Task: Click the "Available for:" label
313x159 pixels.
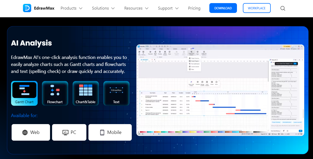Action: pyautogui.click(x=24, y=116)
